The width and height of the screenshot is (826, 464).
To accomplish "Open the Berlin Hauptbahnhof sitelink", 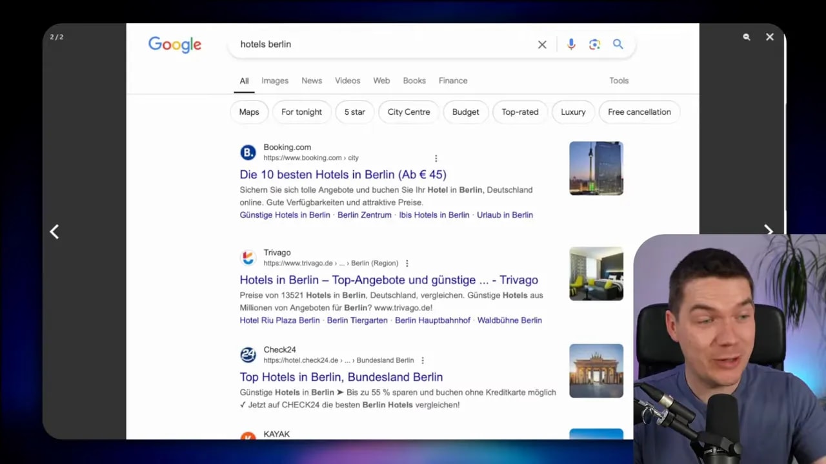I will 432,320.
